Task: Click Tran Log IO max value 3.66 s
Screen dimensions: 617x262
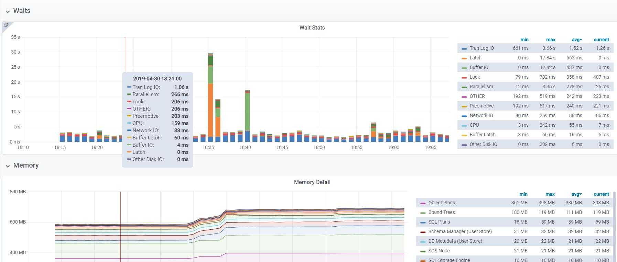Action: [x=549, y=48]
